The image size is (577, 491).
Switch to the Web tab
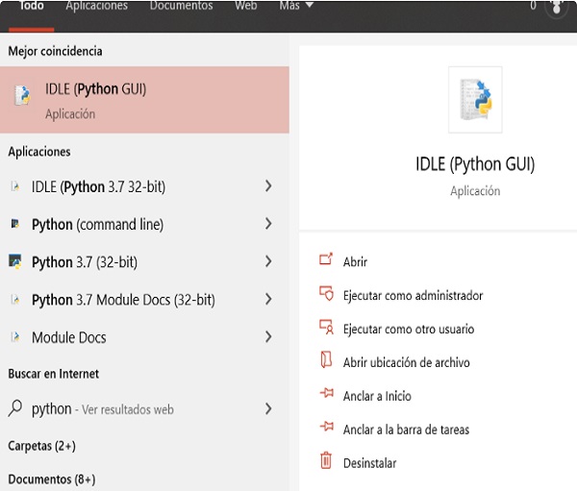click(x=246, y=6)
